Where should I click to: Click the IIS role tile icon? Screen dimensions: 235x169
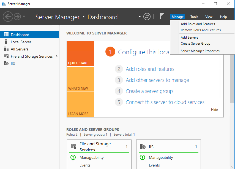pyautogui.click(x=143, y=147)
